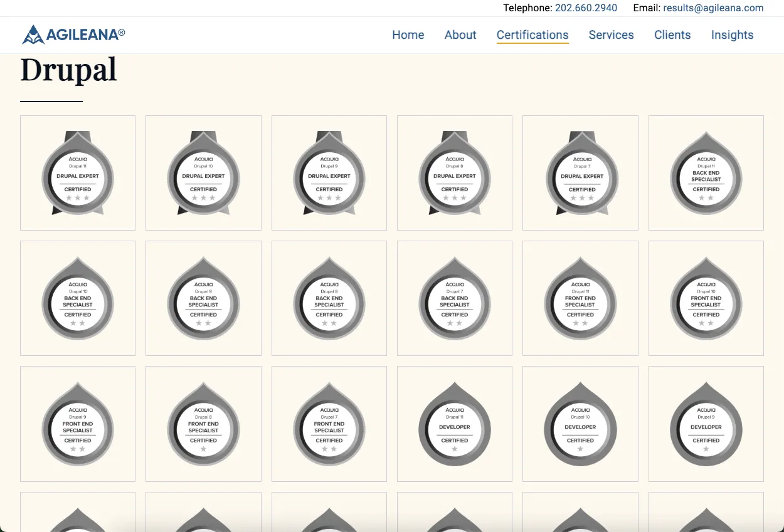Click the Drupal 8 Drupal Expert badge

point(454,173)
